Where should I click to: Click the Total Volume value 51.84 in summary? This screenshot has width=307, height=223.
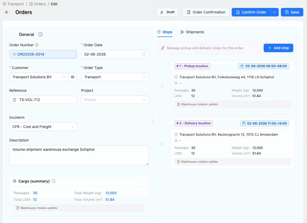(110, 200)
